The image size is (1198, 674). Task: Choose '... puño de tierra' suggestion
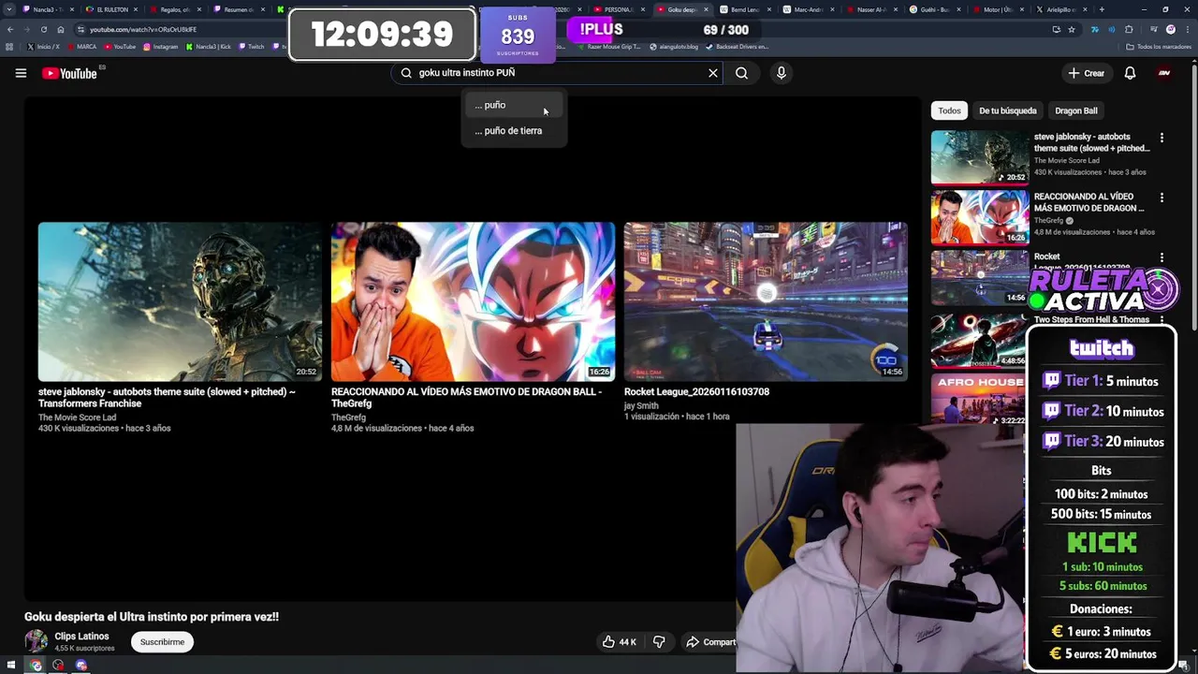coord(513,131)
